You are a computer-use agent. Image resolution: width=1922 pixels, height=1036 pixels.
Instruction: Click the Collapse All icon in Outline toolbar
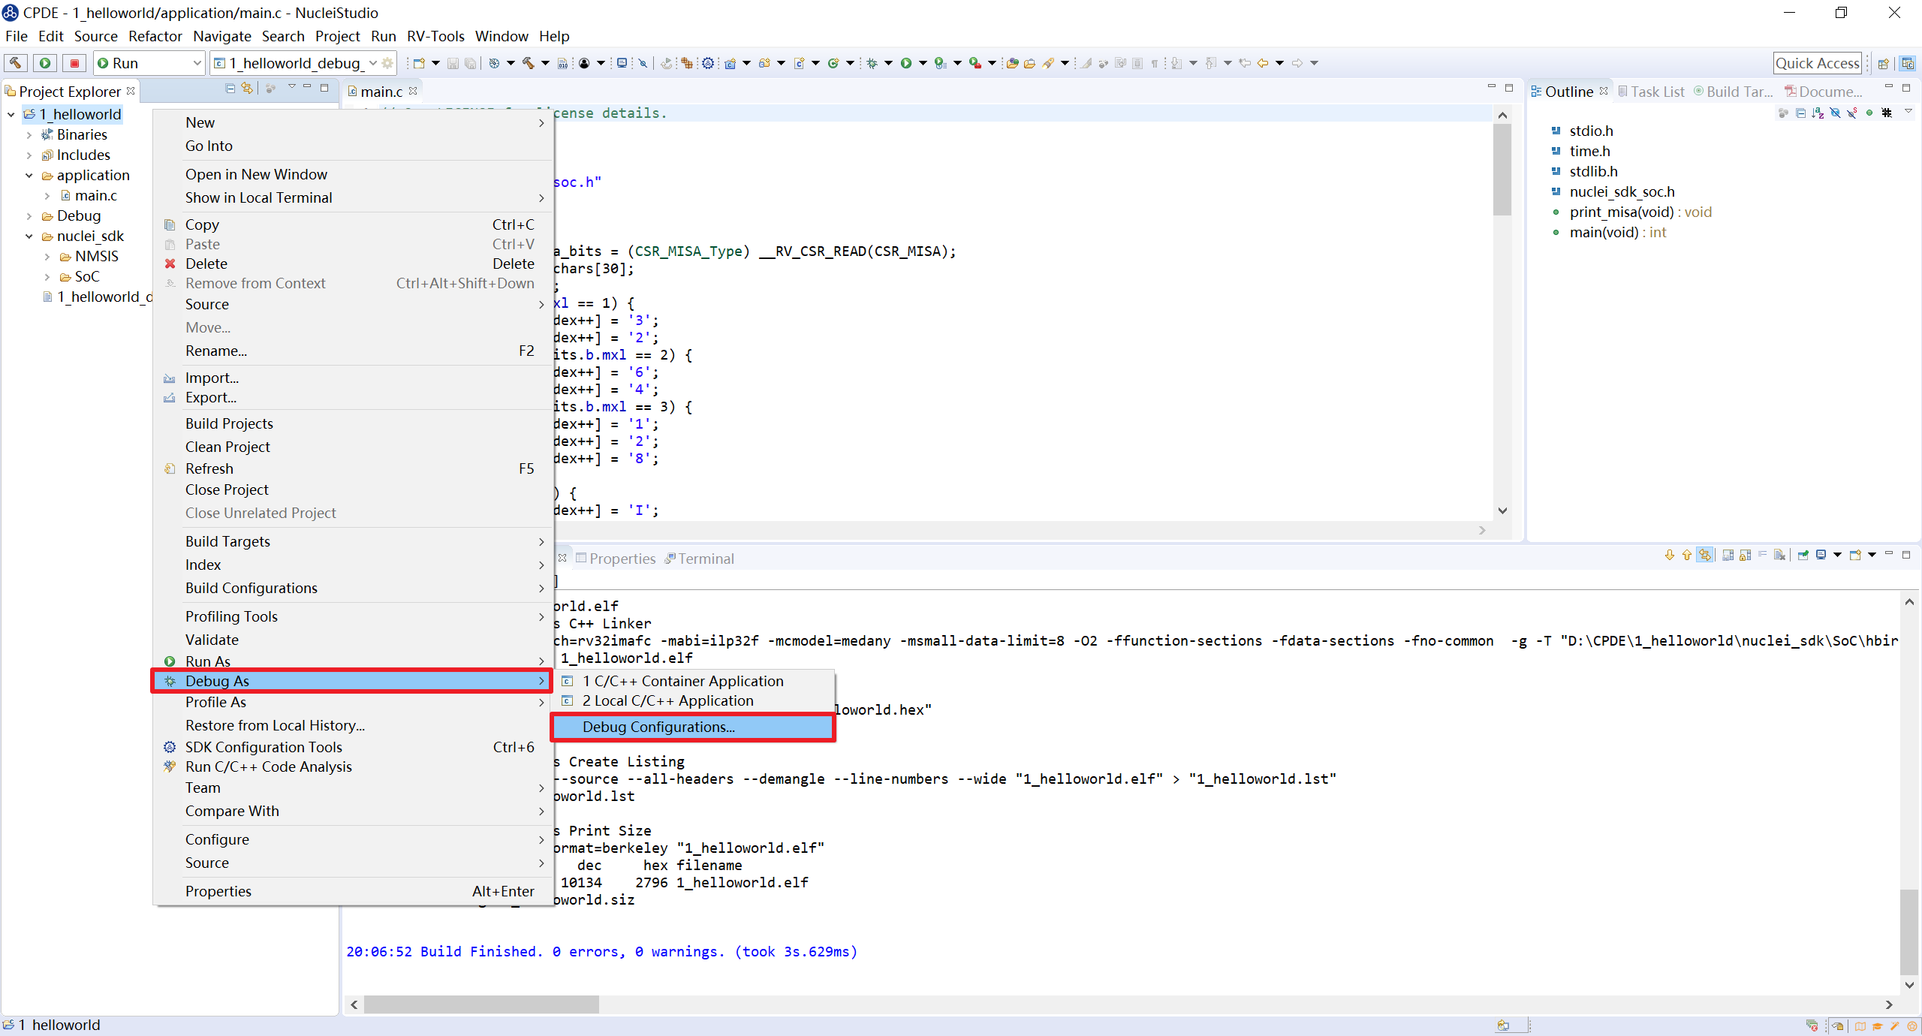1800,113
